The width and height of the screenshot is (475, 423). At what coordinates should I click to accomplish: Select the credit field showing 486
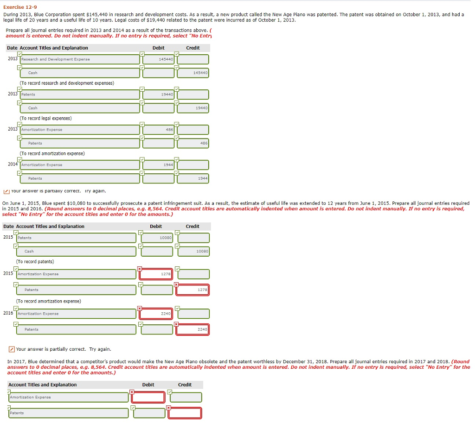pos(193,143)
